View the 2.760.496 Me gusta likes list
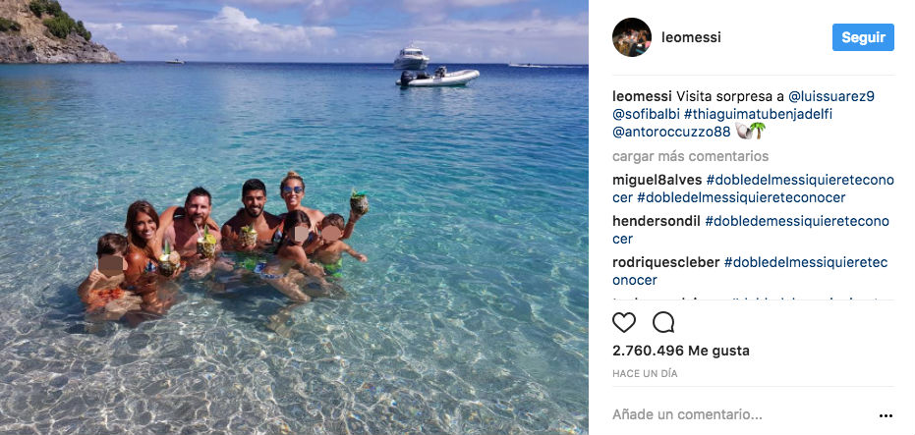 click(x=680, y=351)
